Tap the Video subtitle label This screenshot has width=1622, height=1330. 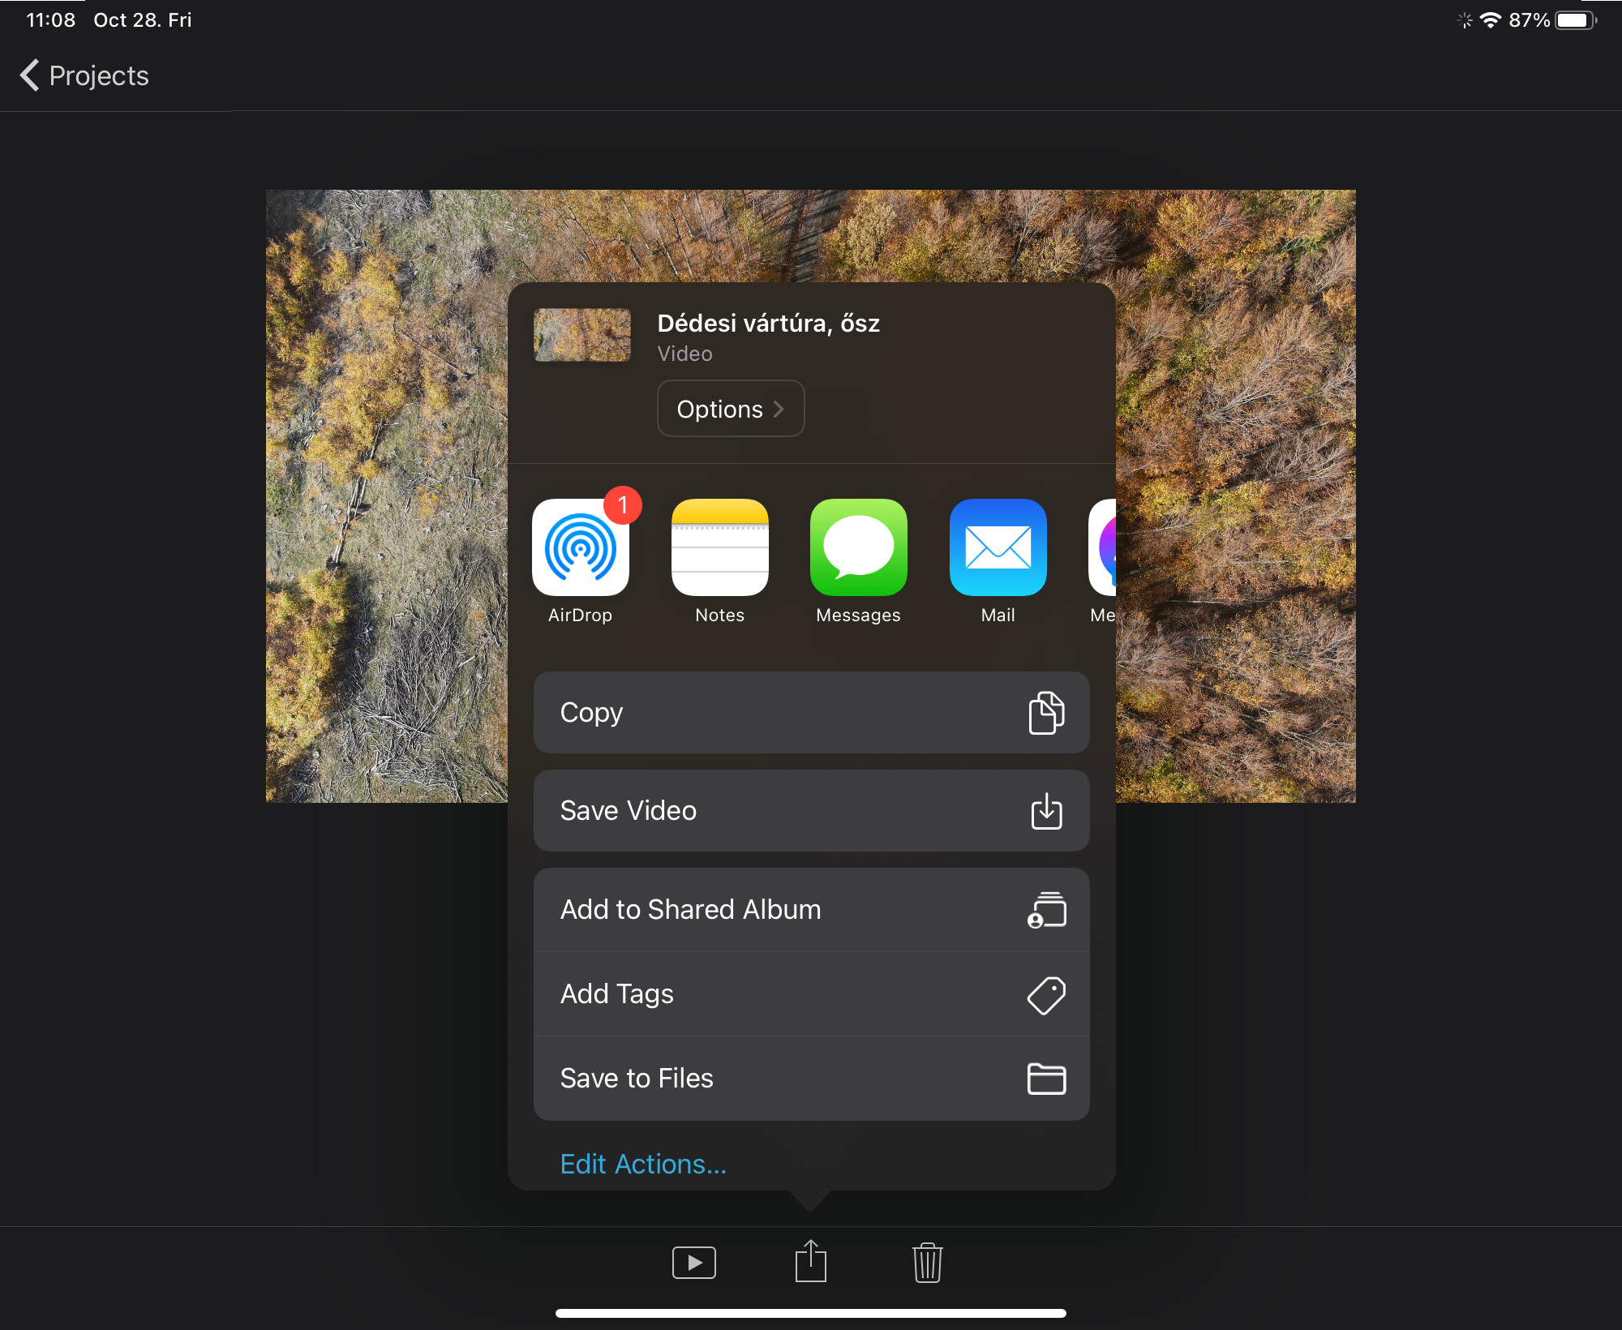point(684,354)
